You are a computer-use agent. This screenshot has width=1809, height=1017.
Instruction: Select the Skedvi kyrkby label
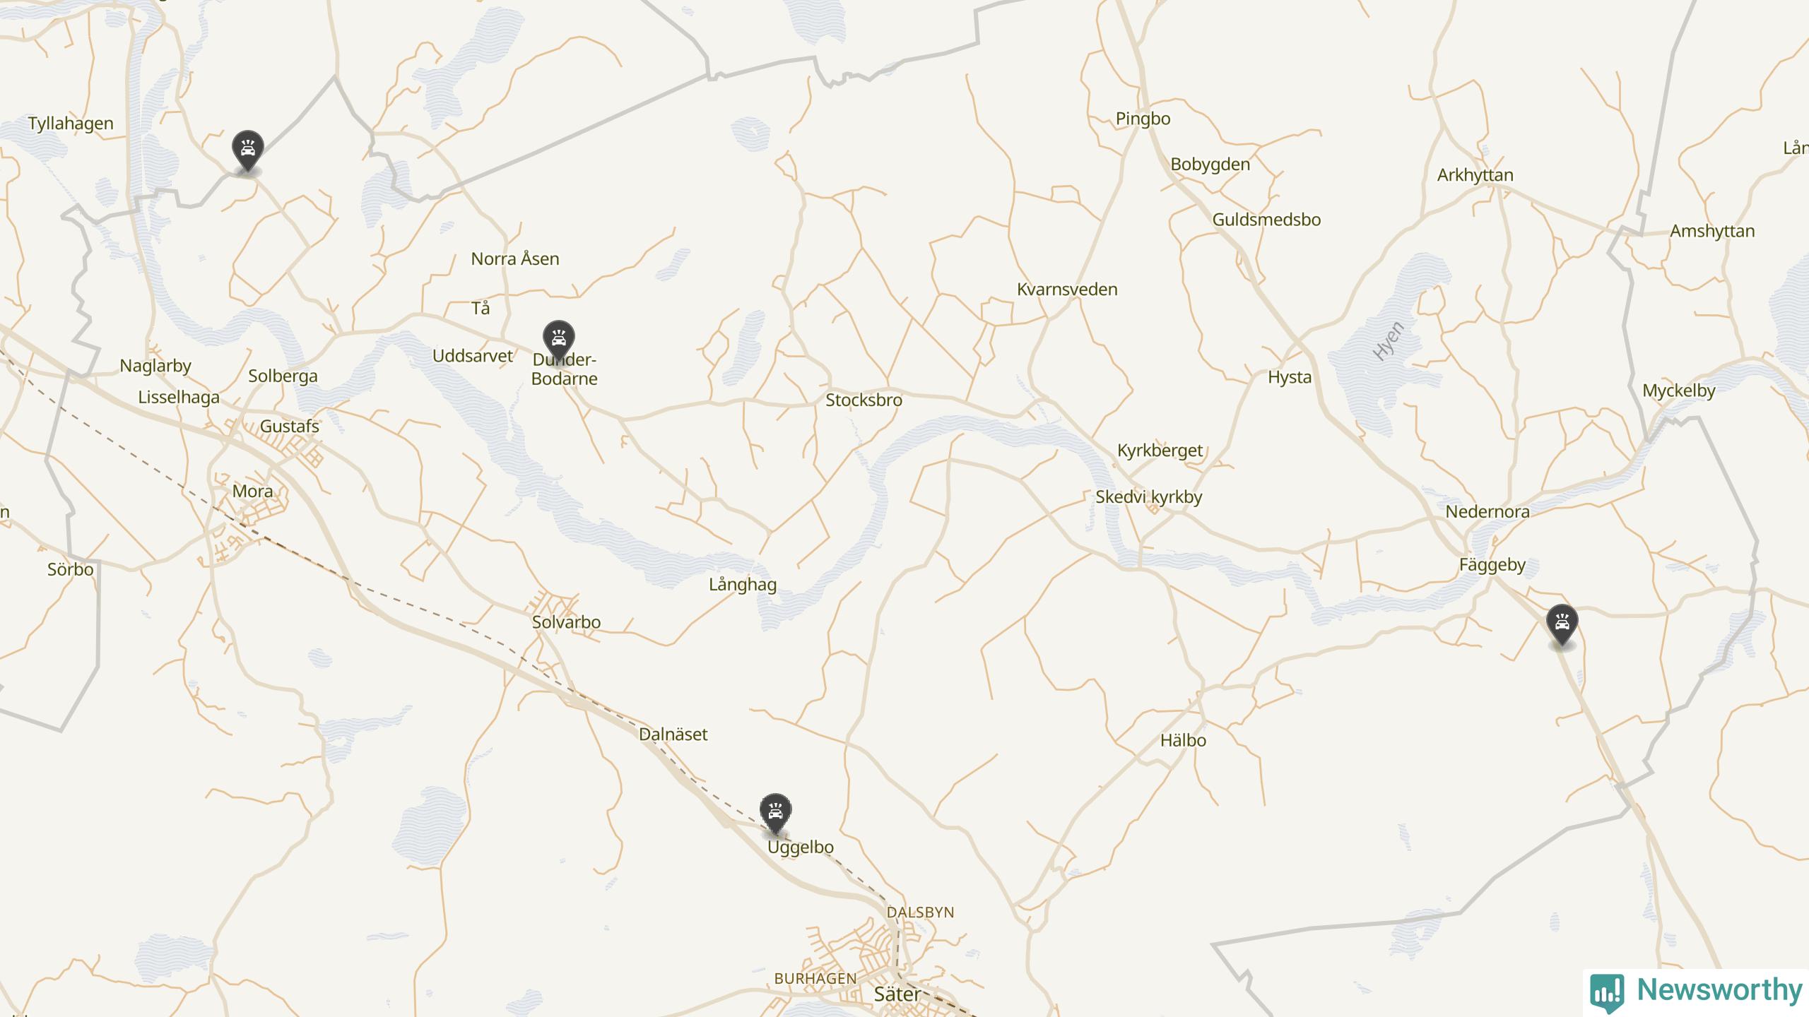pyautogui.click(x=1149, y=497)
